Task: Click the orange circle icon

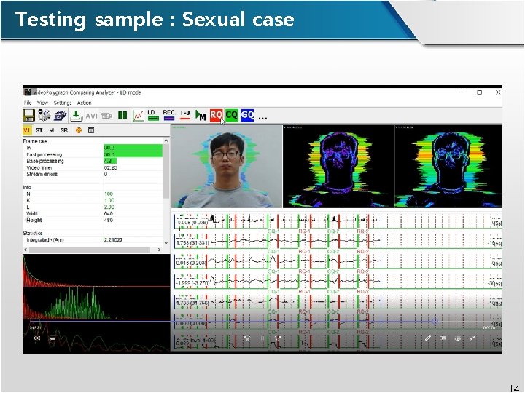Action: coord(79,130)
